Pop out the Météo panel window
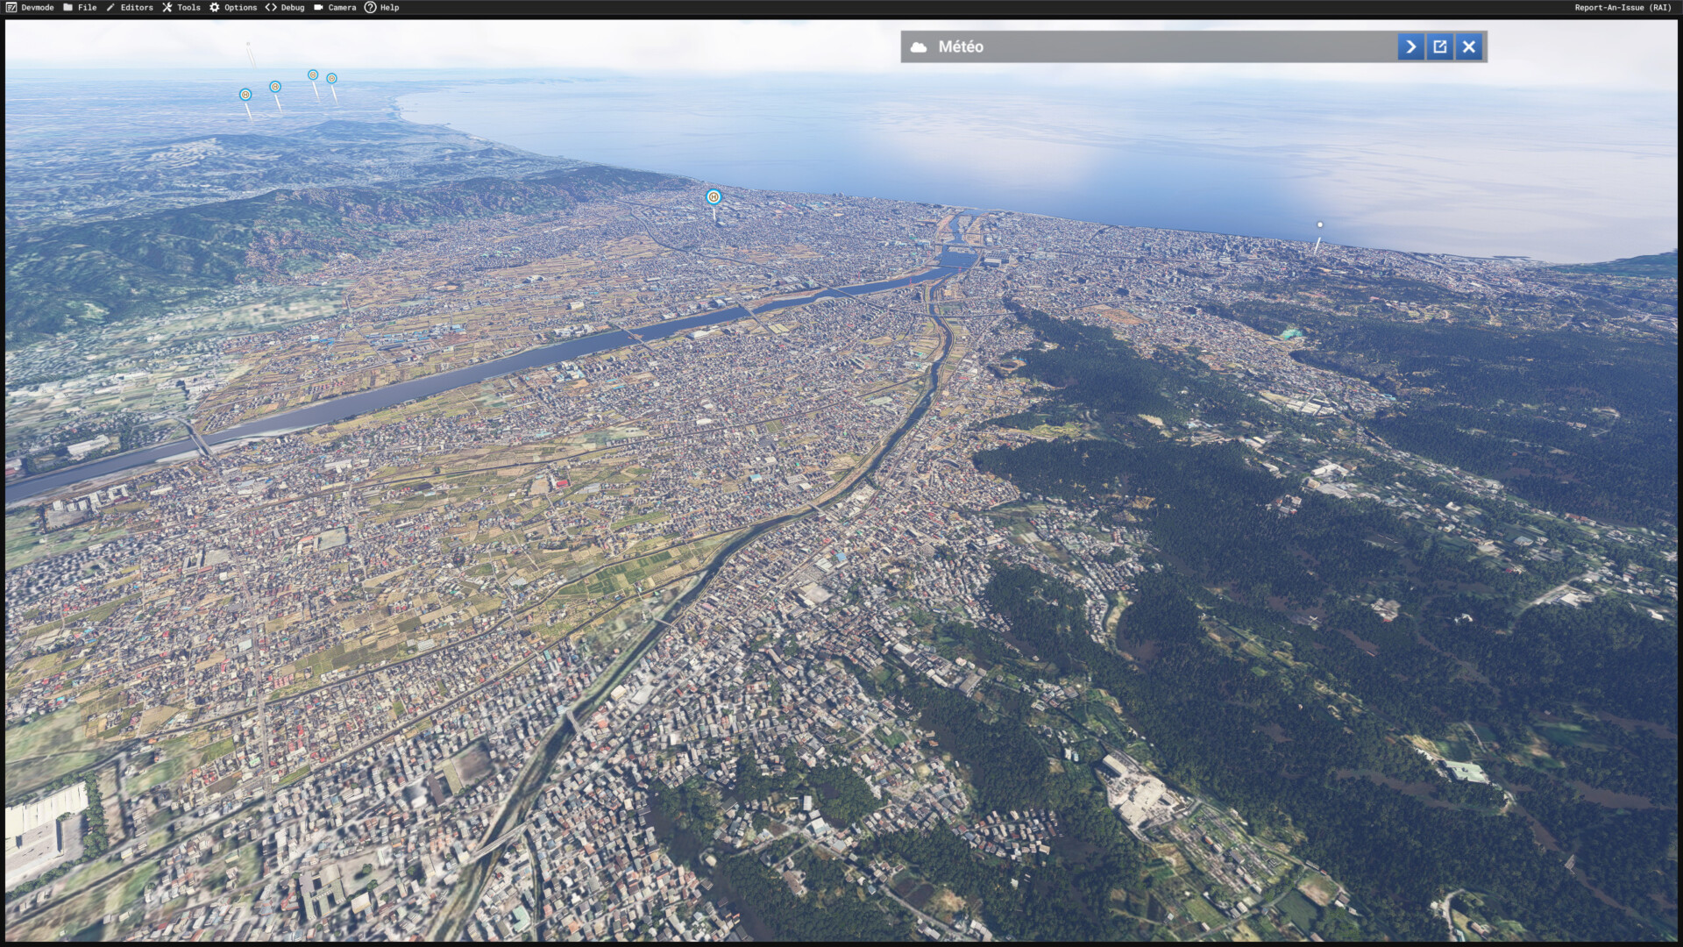1683x947 pixels. 1439,46
